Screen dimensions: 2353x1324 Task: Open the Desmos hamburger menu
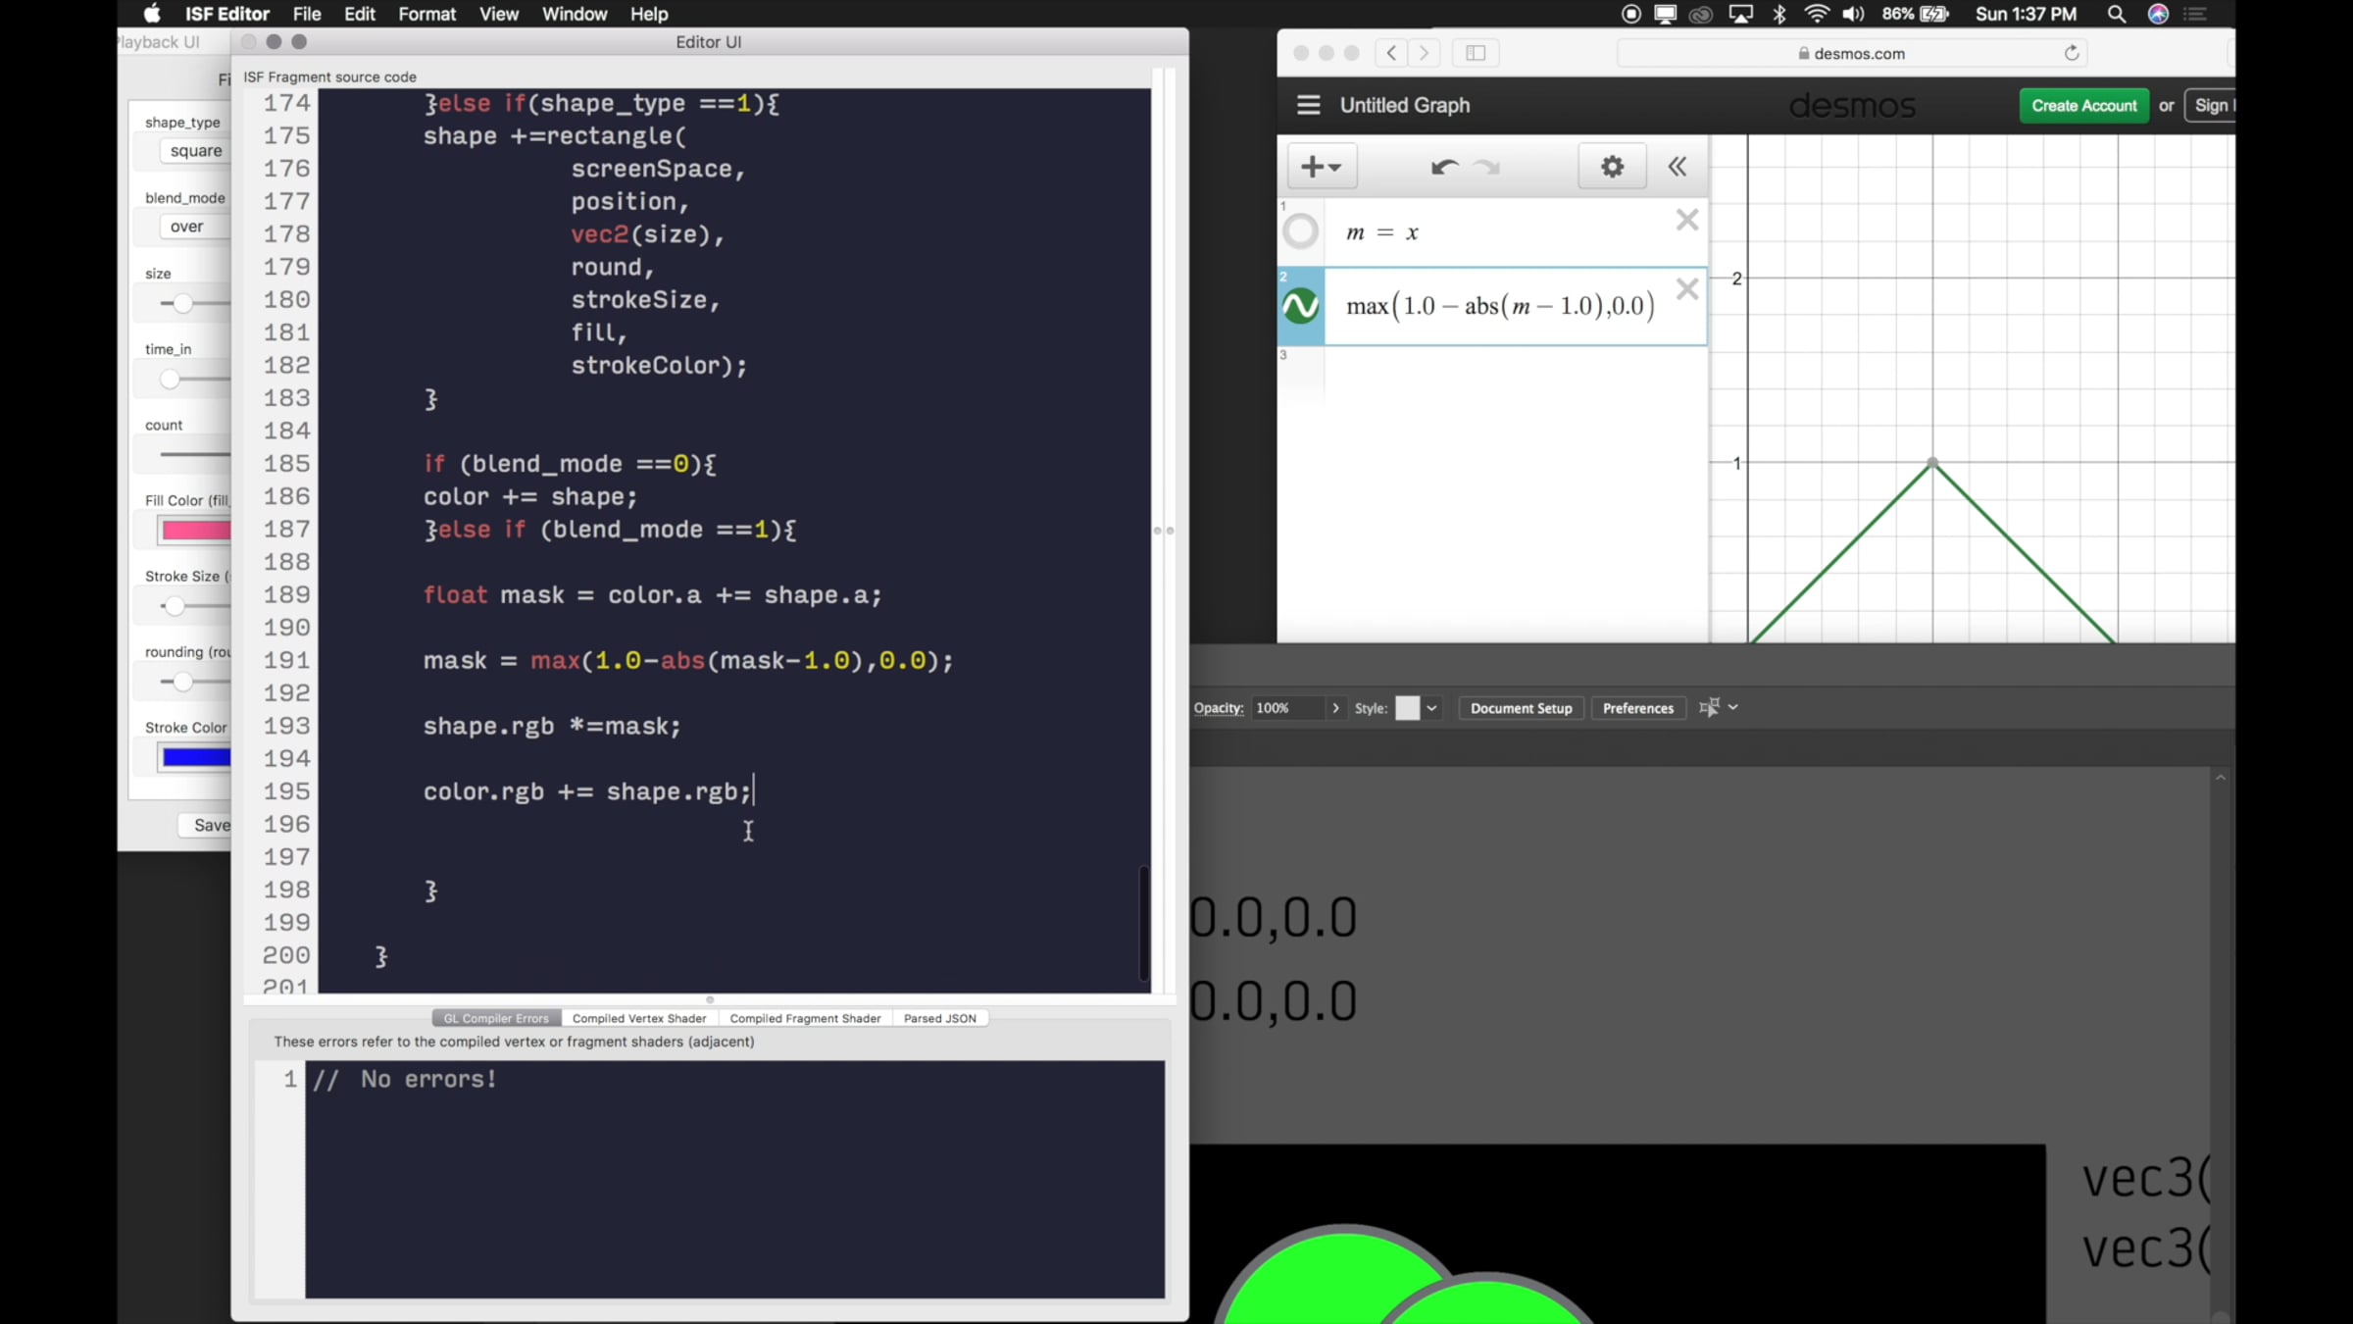(x=1308, y=105)
